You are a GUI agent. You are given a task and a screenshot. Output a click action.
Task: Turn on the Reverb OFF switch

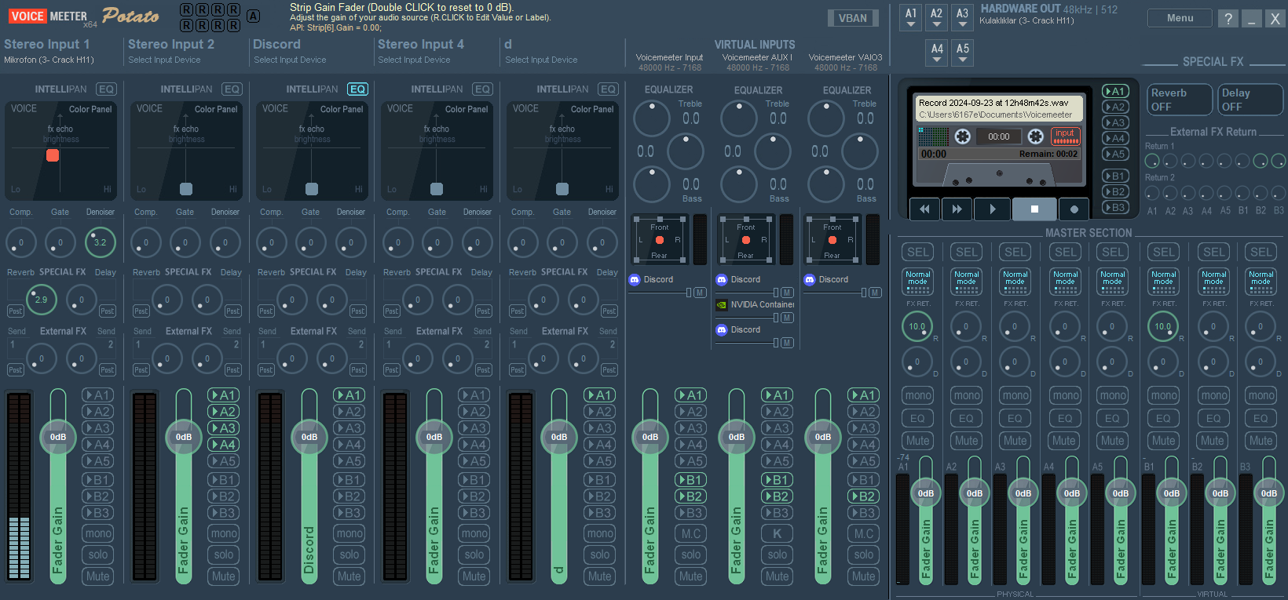pos(1179,100)
